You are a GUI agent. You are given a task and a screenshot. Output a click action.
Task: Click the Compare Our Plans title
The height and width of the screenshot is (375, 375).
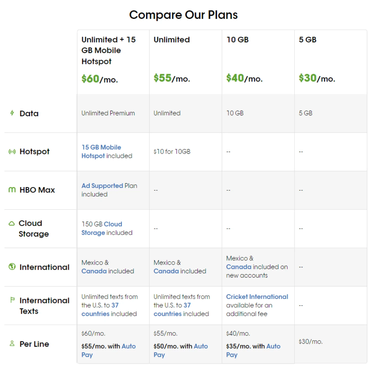pyautogui.click(x=184, y=15)
